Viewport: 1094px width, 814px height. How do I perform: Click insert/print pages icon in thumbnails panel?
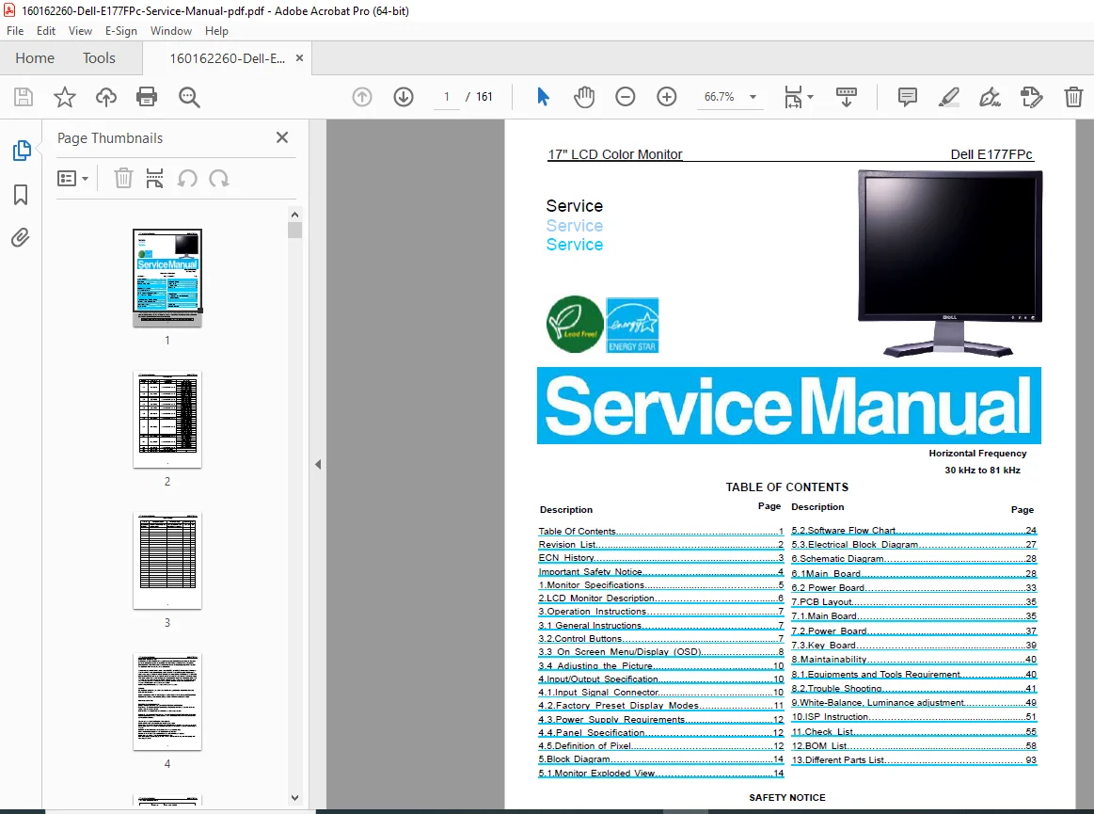tap(155, 179)
